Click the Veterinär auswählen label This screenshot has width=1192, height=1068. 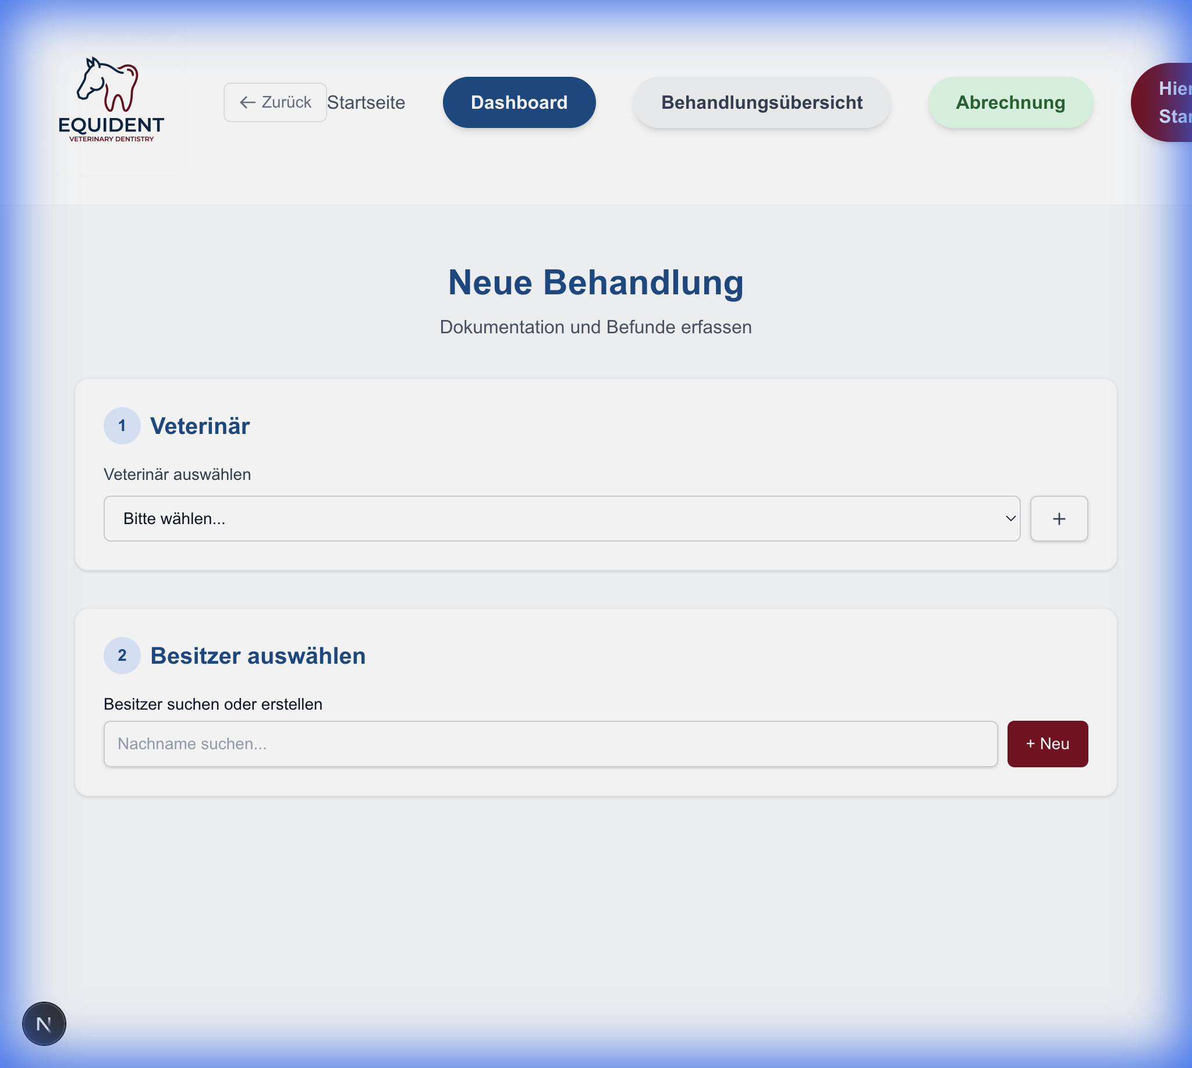(178, 474)
